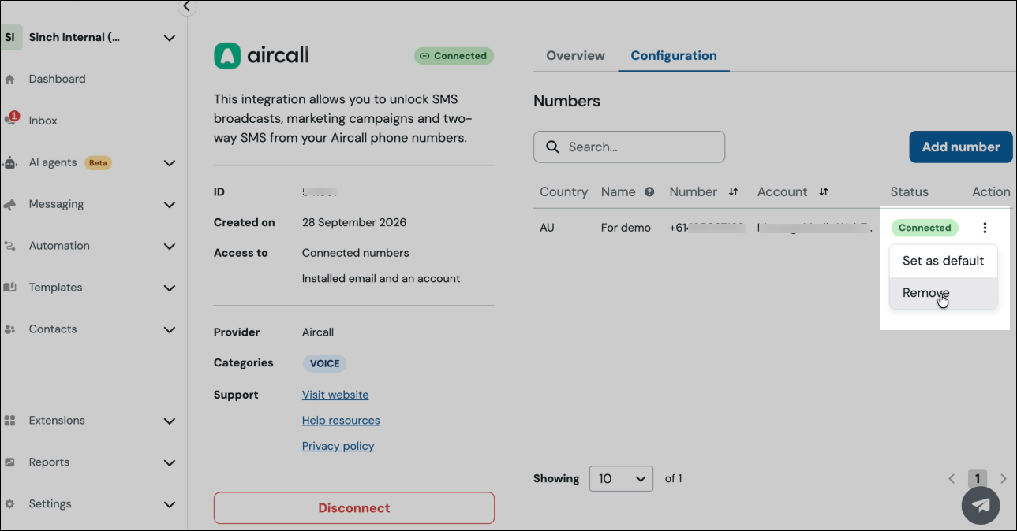Click the For demo name cell
1017x531 pixels.
(x=626, y=228)
